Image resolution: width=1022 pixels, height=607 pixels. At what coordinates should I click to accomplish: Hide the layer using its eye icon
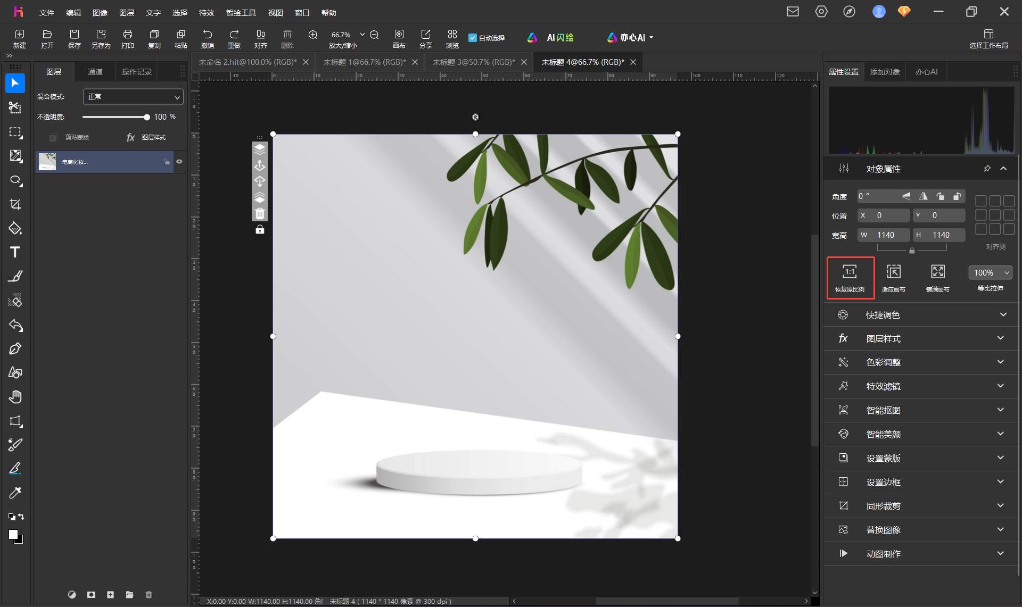pos(179,162)
